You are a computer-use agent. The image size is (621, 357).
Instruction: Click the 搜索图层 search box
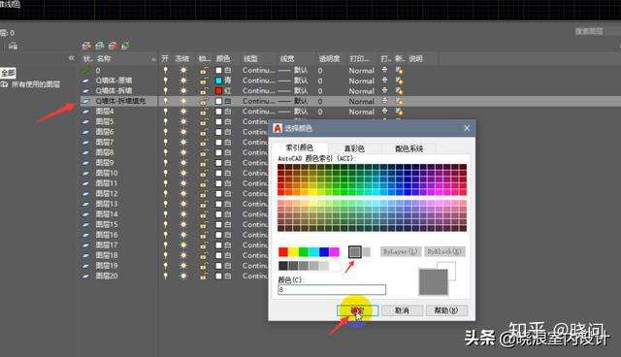(x=598, y=31)
